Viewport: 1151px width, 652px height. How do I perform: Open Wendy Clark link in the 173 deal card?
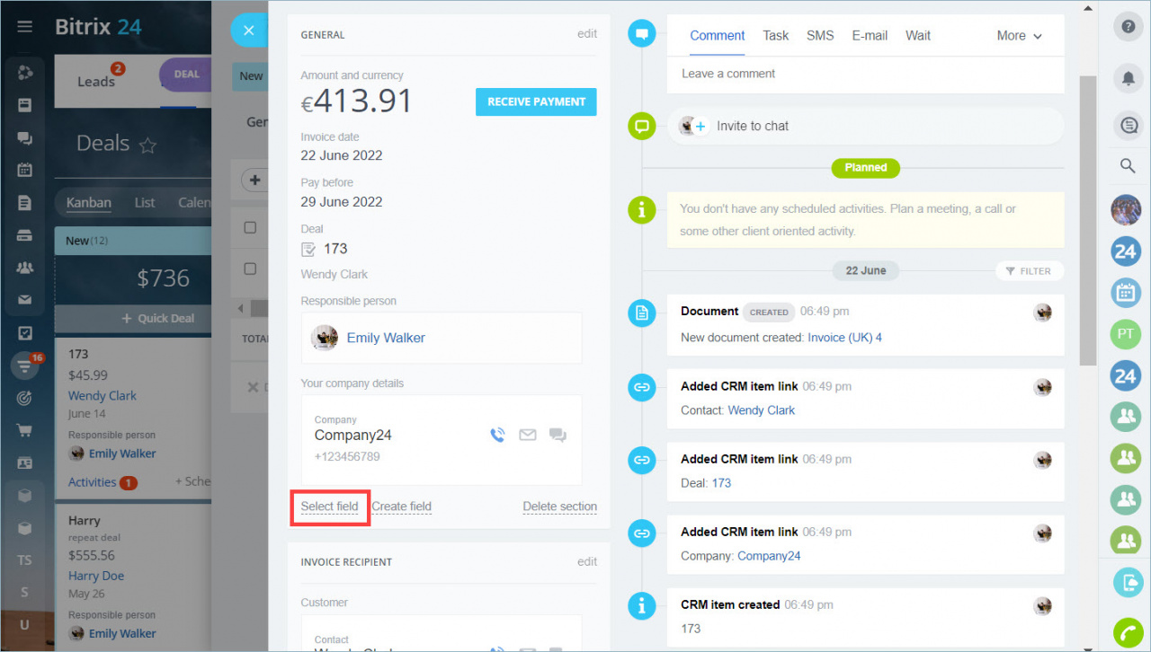point(103,396)
